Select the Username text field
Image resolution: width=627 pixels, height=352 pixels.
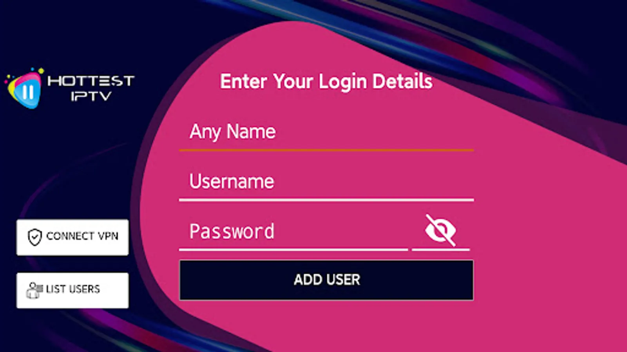tap(326, 182)
